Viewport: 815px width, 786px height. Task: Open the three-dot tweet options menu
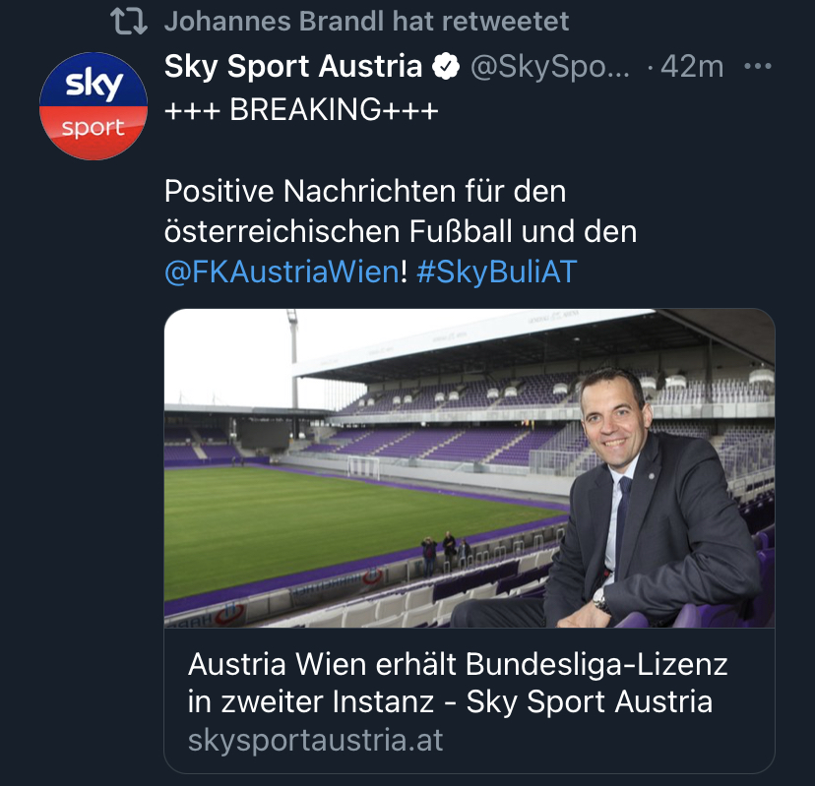[757, 67]
